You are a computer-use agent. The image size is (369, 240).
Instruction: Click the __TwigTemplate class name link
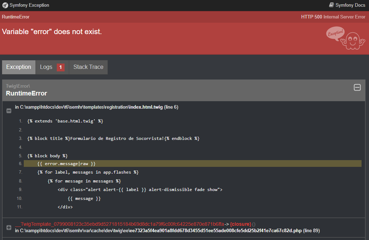pos(119,224)
